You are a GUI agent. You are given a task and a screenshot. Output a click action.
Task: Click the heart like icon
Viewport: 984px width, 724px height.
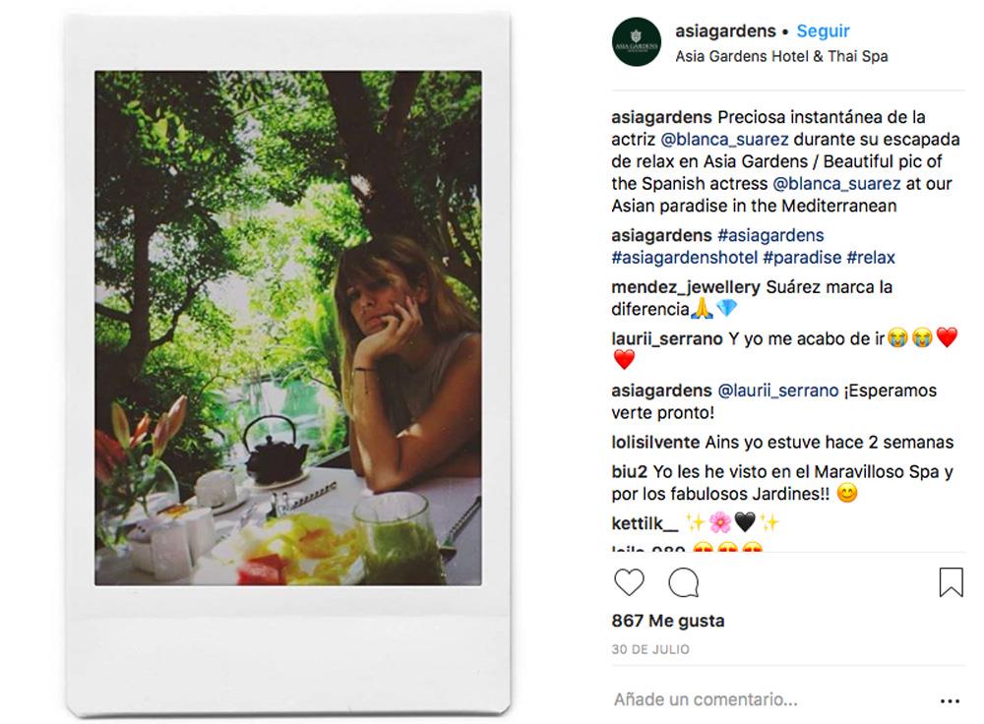pos(629,582)
